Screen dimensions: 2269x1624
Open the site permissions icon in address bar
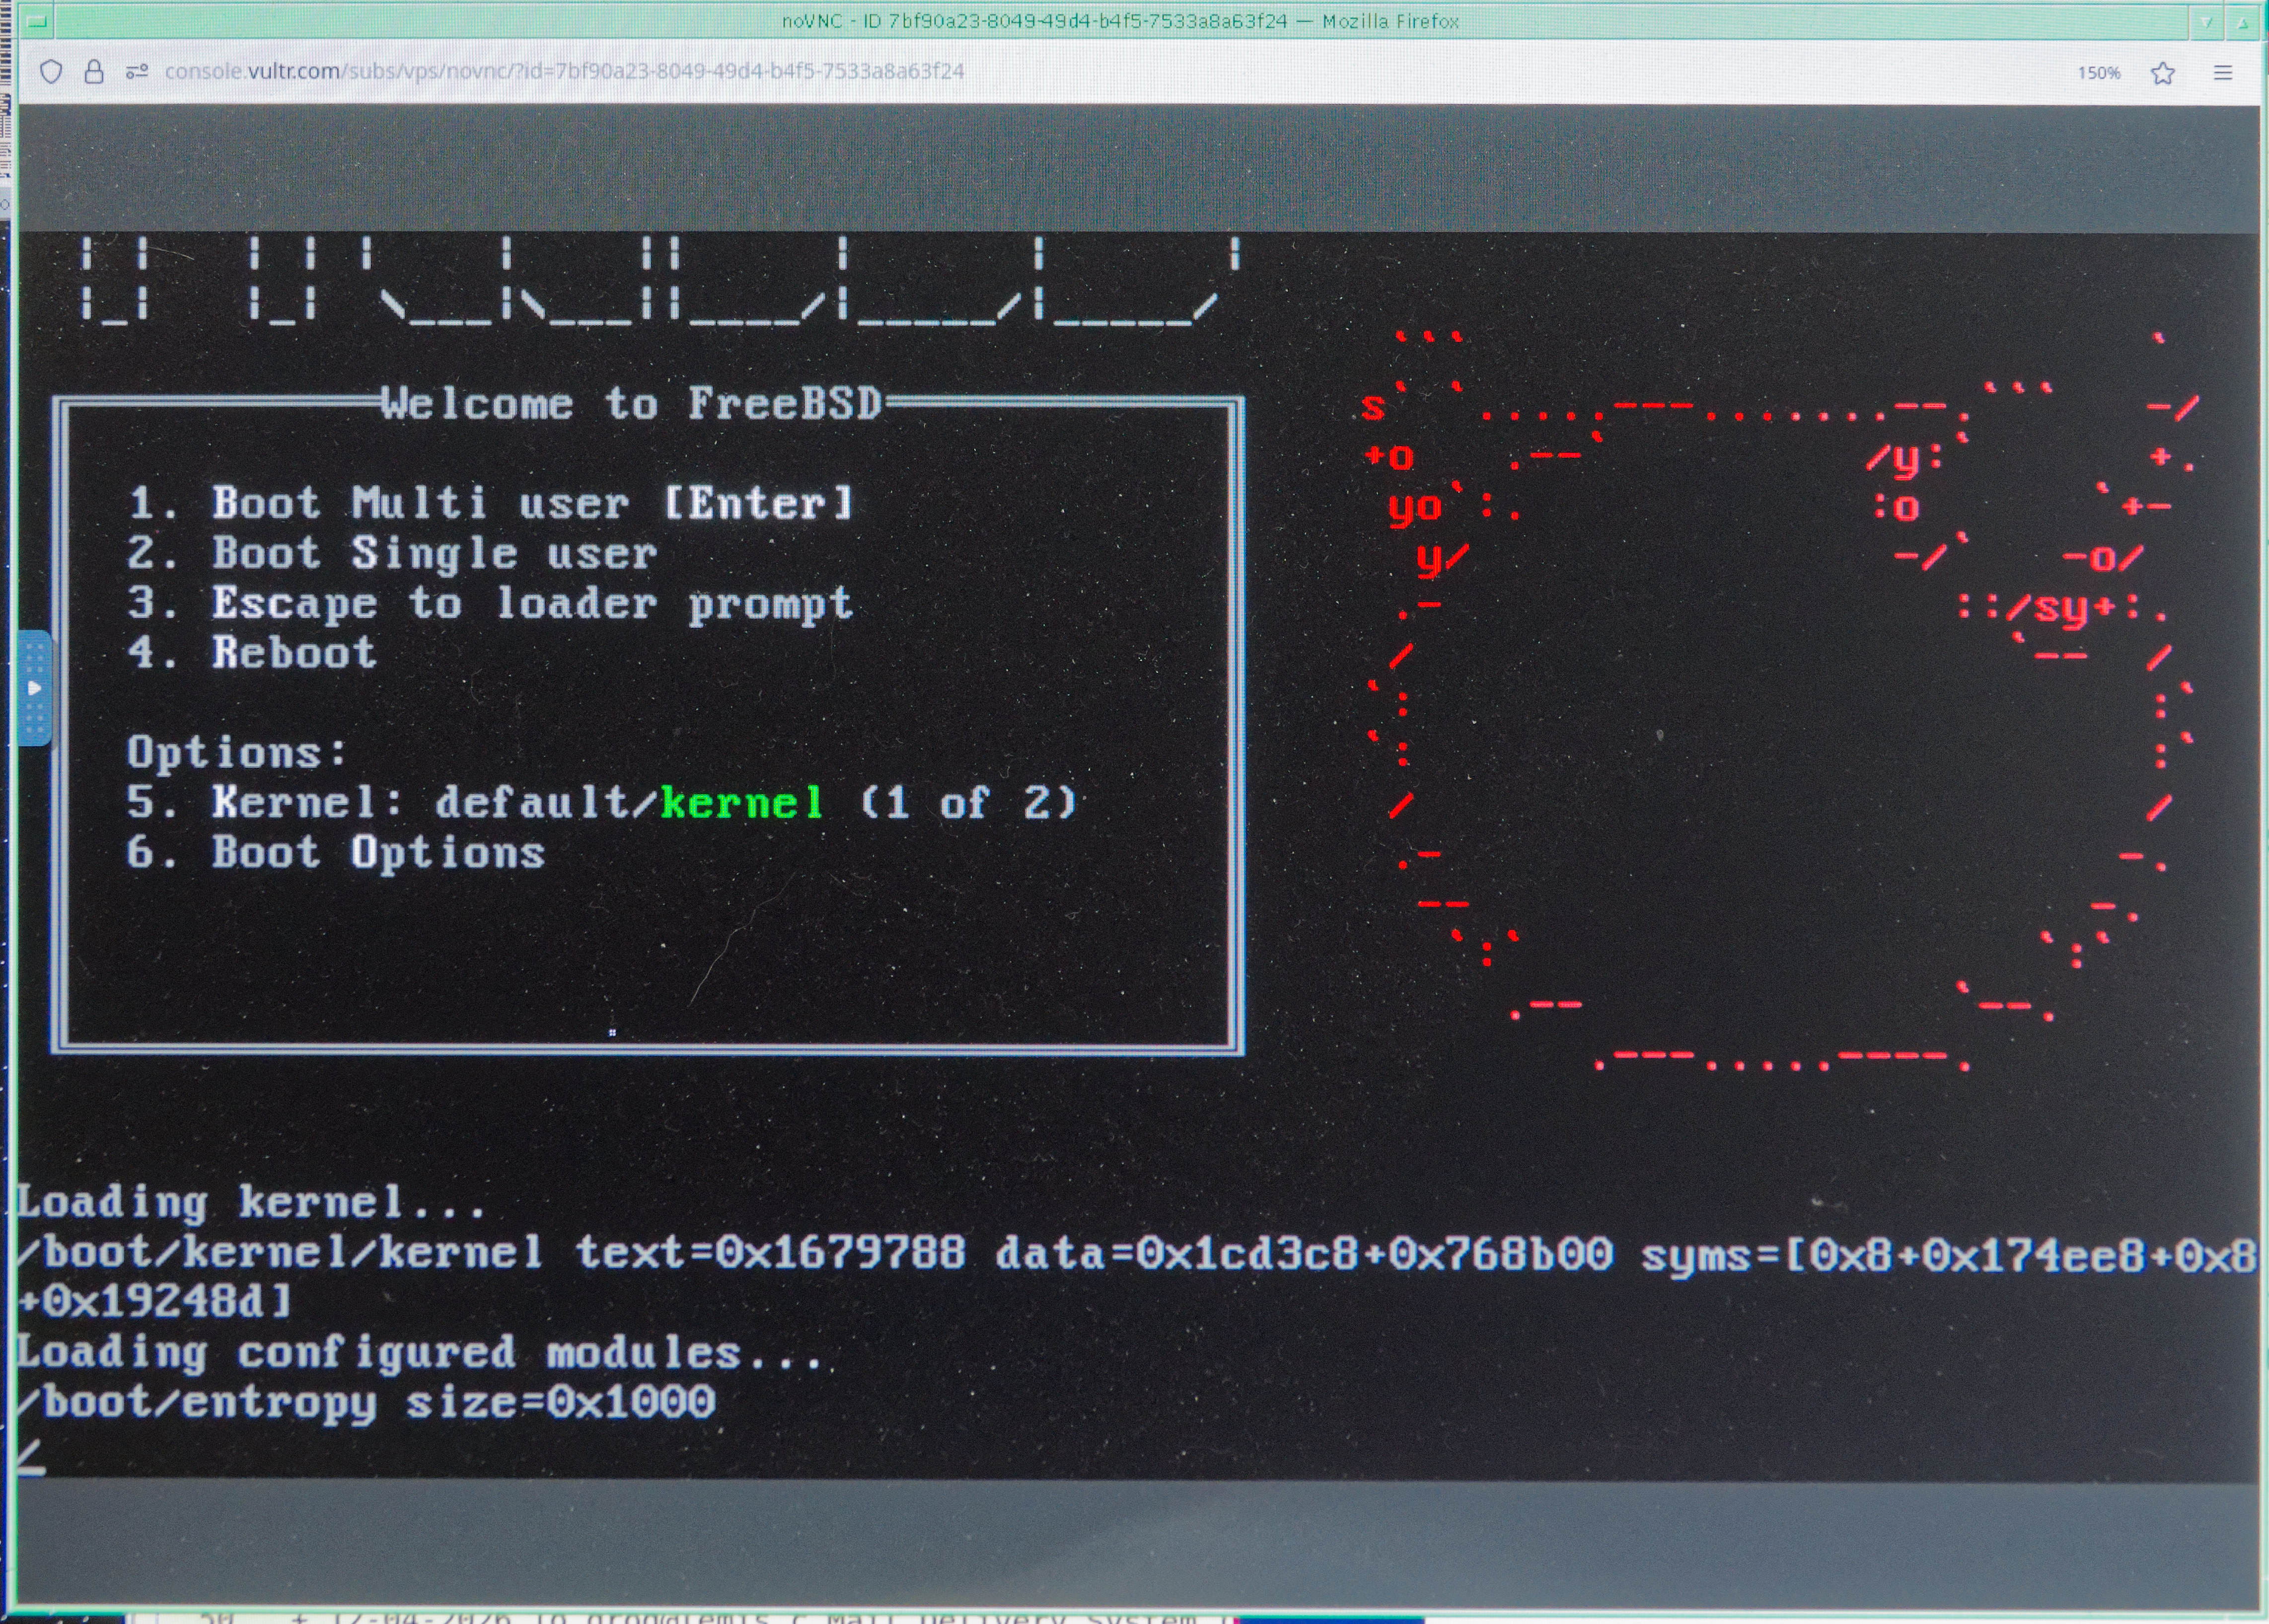click(x=137, y=71)
